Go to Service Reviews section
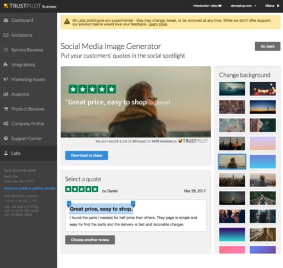Image resolution: width=283 pixels, height=268 pixels. 28,50
